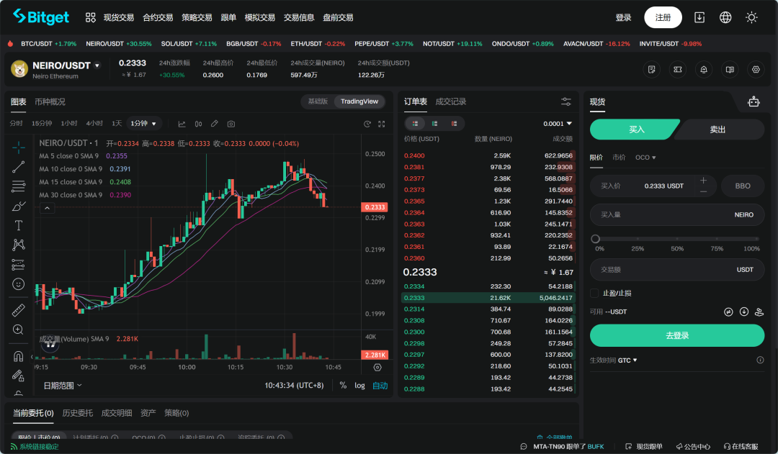This screenshot has width=778, height=454.
Task: Tick the 止盈/止损 checkbox
Action: 594,294
